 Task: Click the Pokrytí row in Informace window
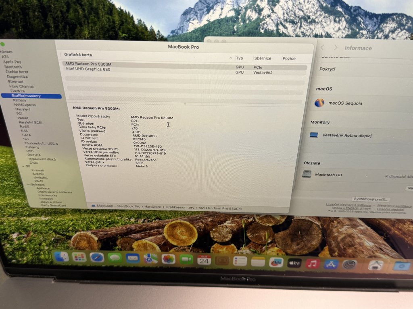[x=365, y=69]
